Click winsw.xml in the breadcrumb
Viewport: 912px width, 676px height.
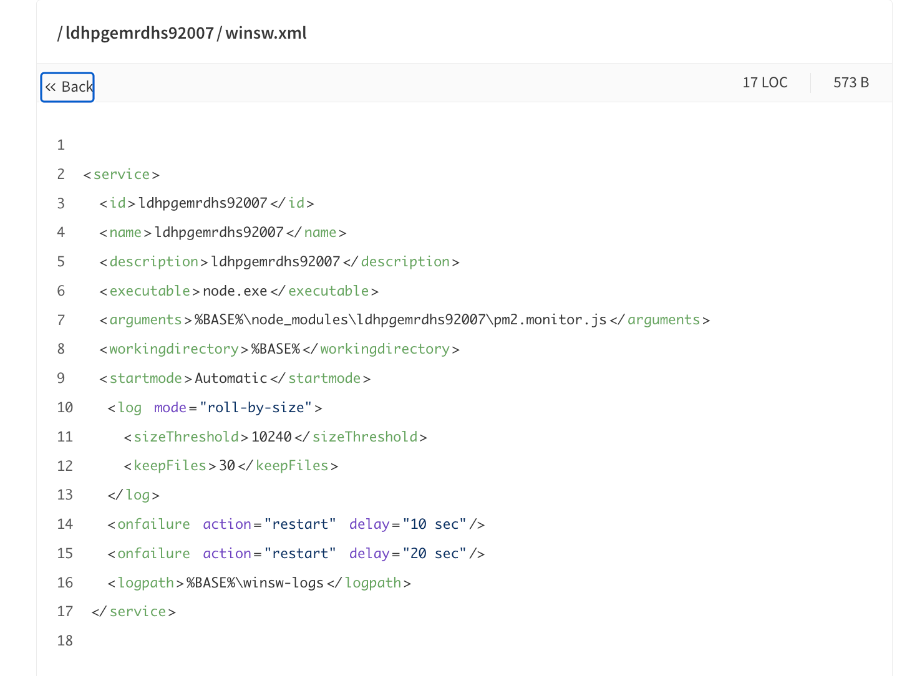point(266,33)
